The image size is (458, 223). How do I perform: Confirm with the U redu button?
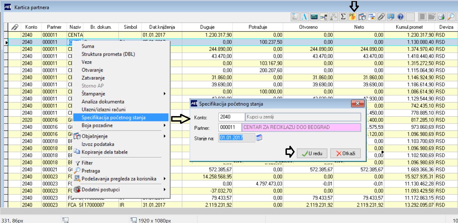[x=312, y=153]
